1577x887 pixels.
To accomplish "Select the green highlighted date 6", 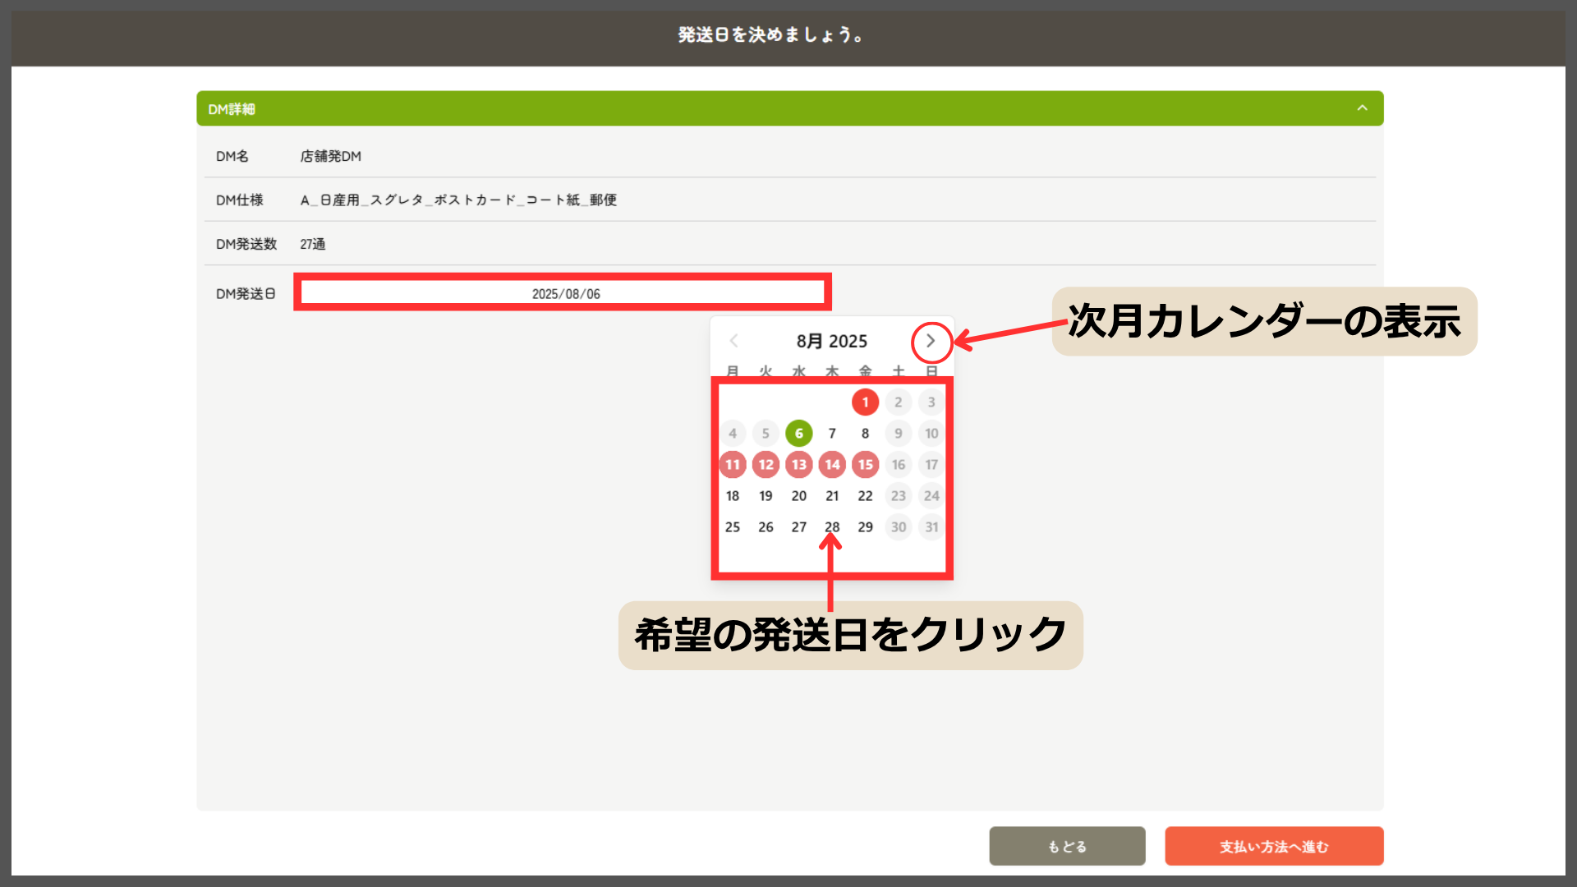I will coord(798,433).
